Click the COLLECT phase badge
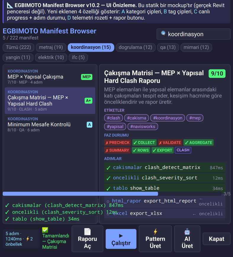Screen dimensions: 233x257 [144, 143]
